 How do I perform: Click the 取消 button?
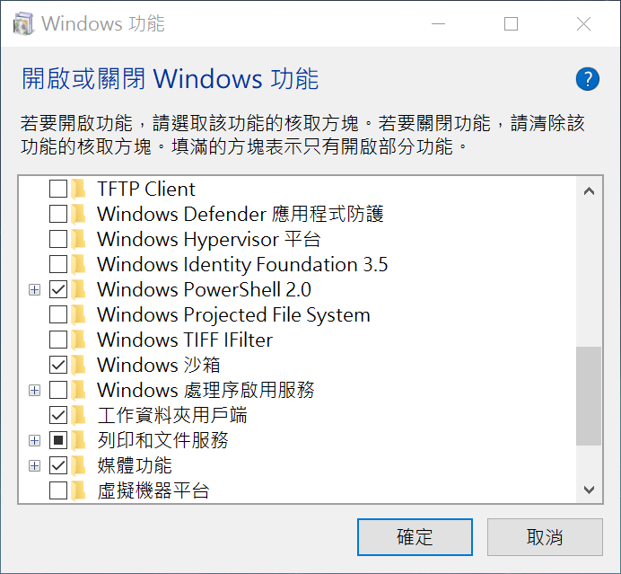click(x=545, y=537)
